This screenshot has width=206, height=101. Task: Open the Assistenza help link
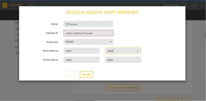pos(171,5)
